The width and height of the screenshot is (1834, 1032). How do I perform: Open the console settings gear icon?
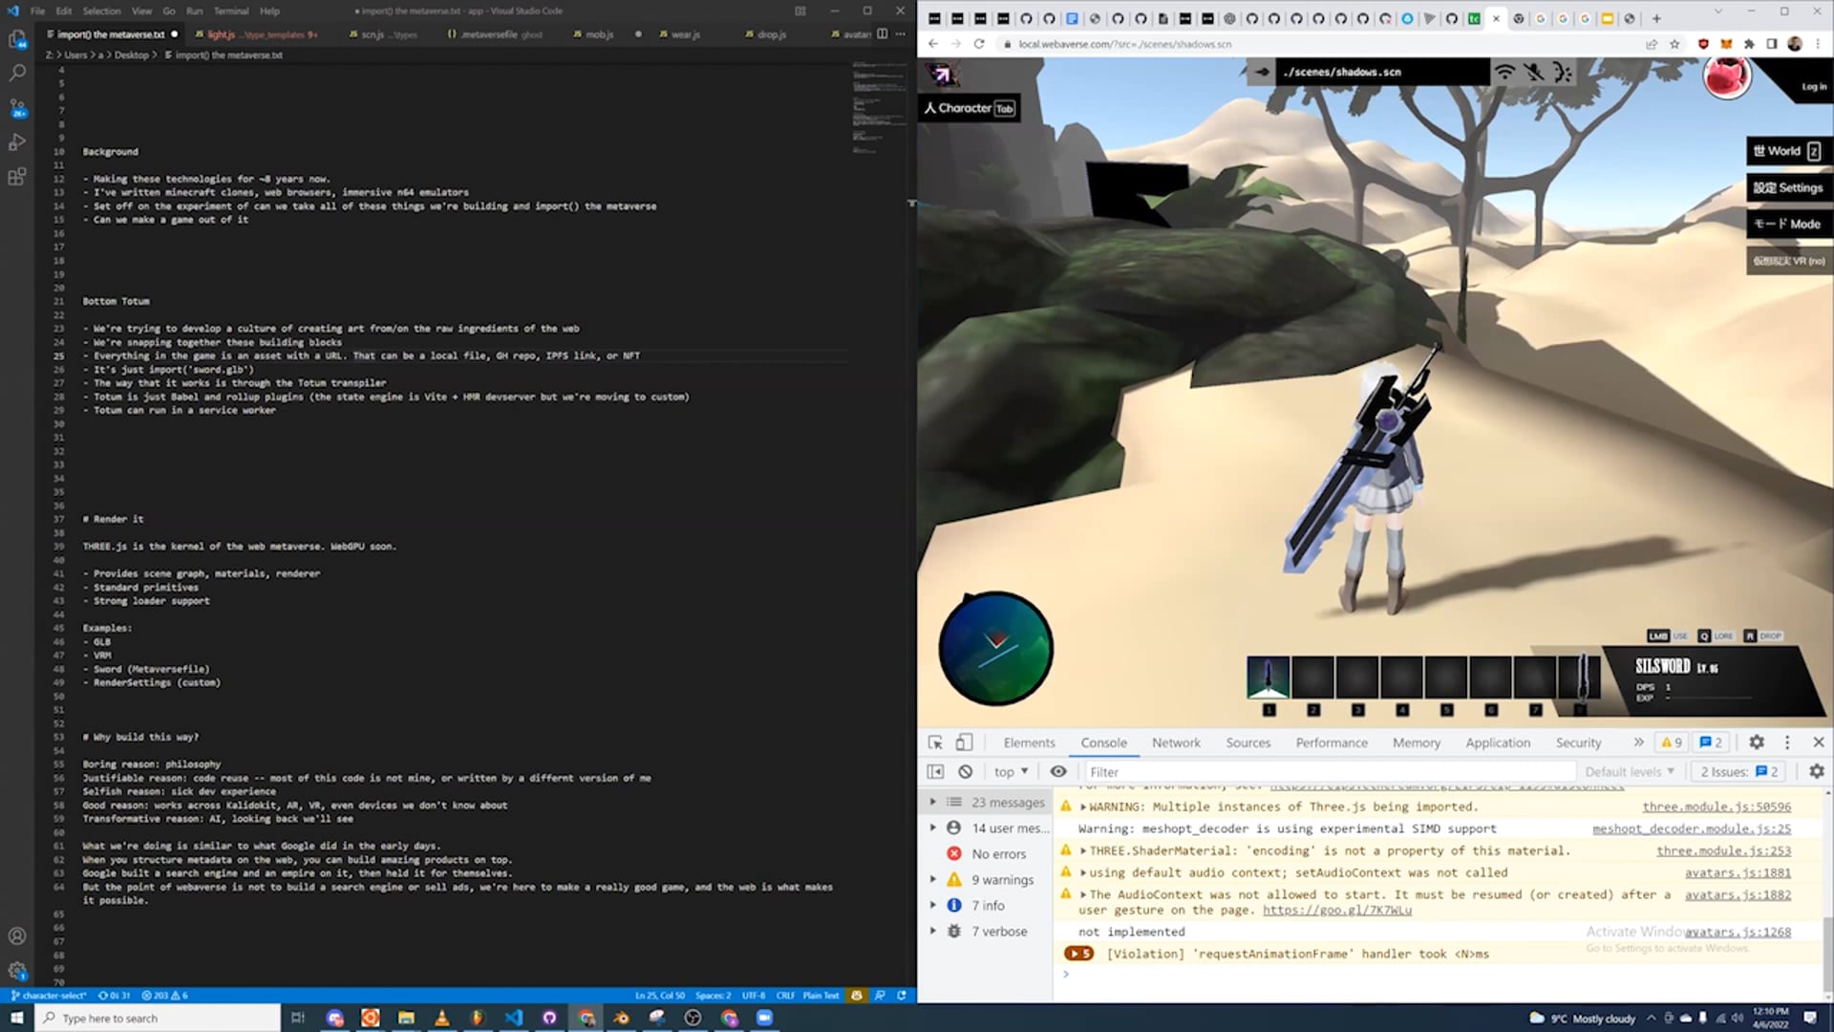coord(1816,771)
